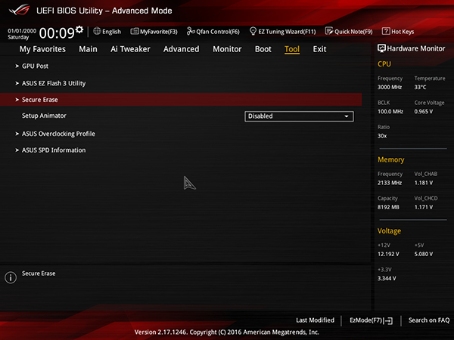This screenshot has width=454, height=340.
Task: Open the My Favorites tab
Action: click(x=42, y=49)
